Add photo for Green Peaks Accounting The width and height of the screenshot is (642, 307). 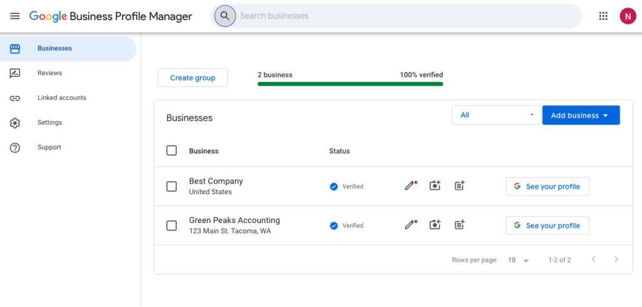(x=435, y=224)
